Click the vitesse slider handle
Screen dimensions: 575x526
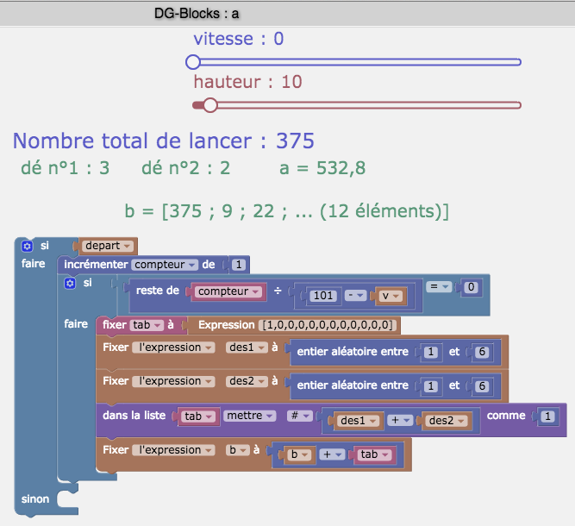(193, 61)
